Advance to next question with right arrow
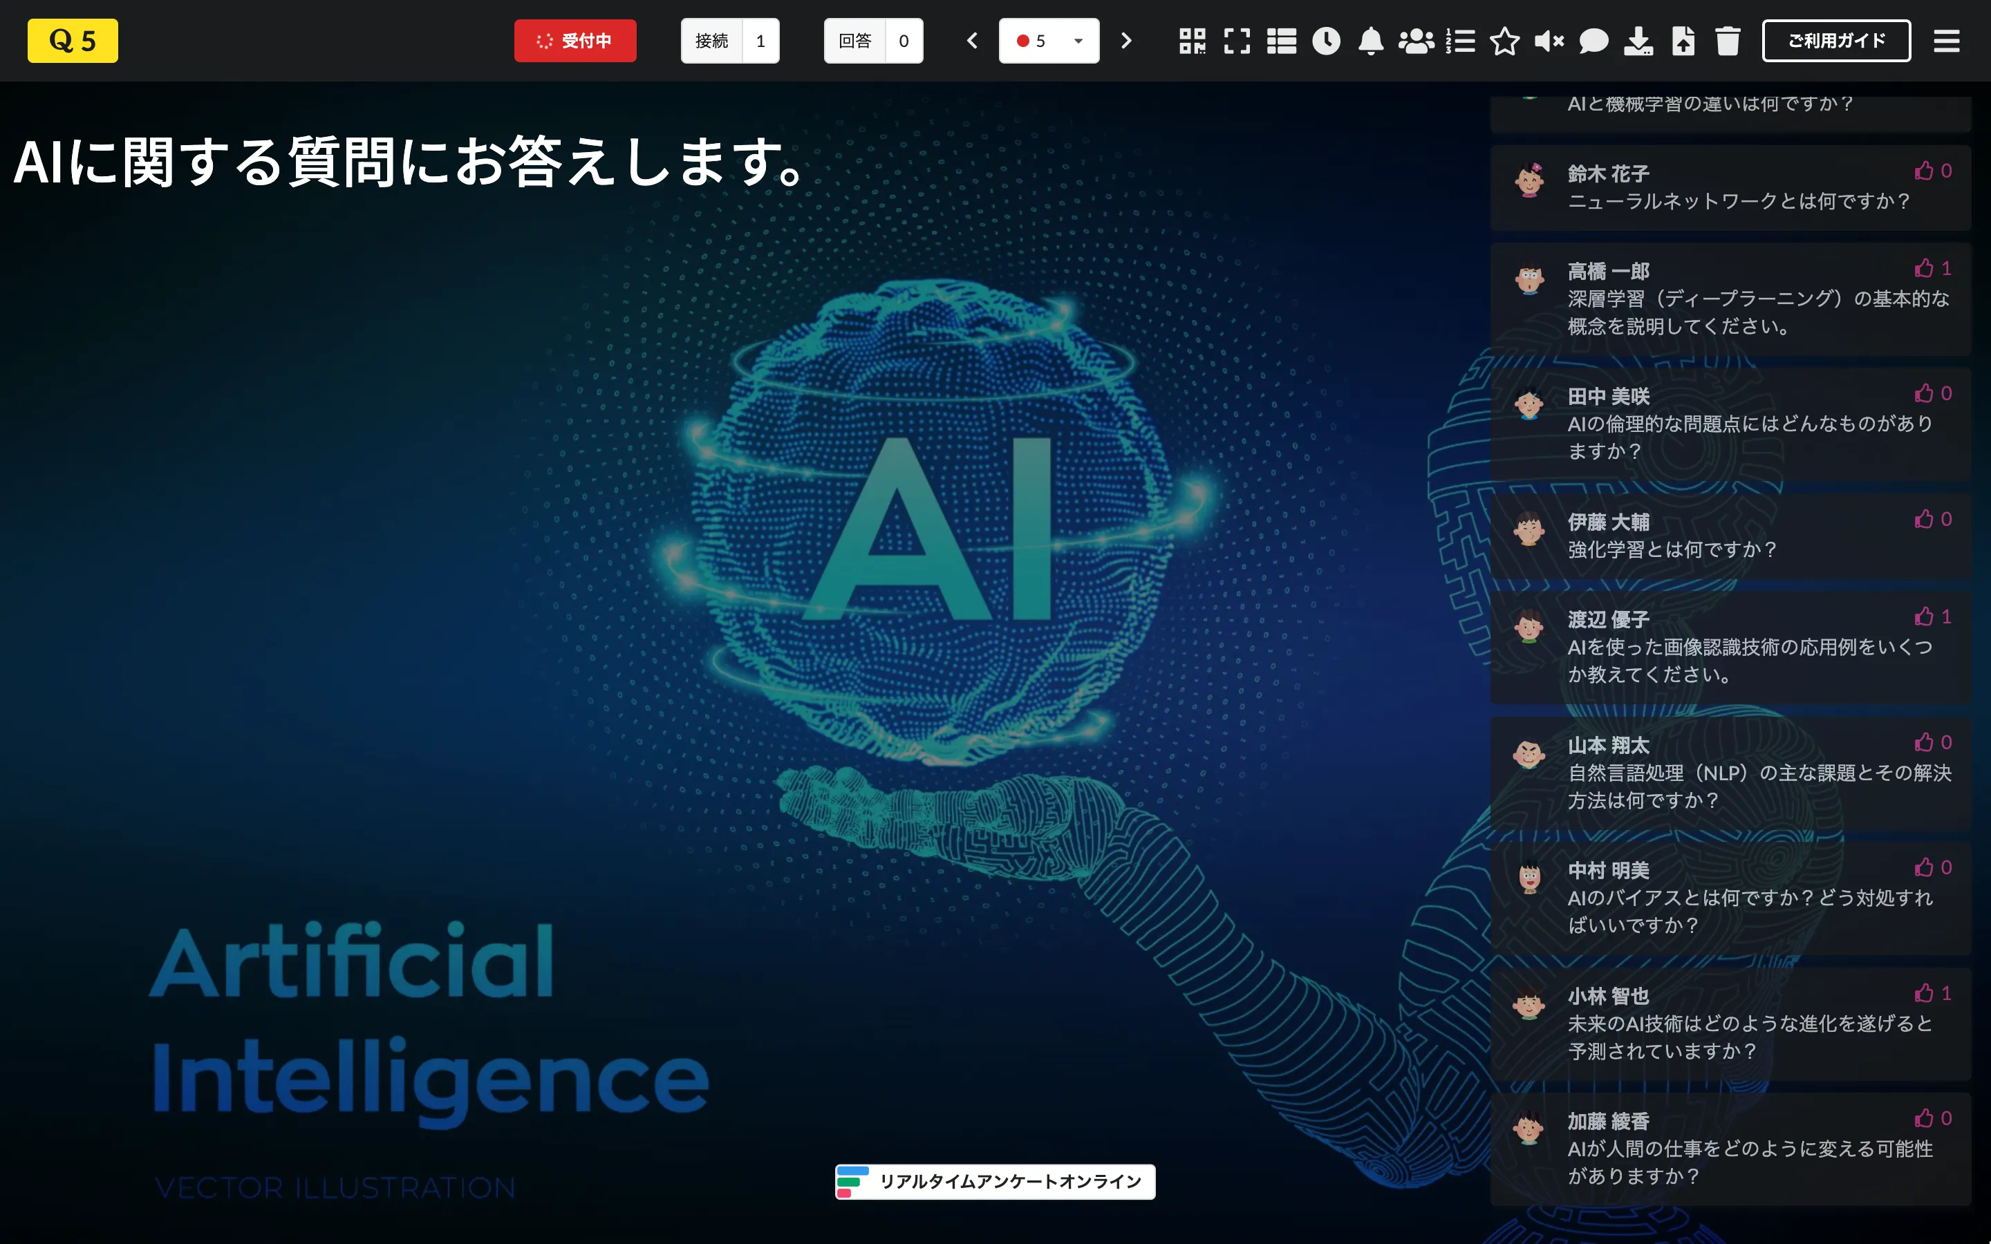Viewport: 1991px width, 1244px height. [1125, 40]
